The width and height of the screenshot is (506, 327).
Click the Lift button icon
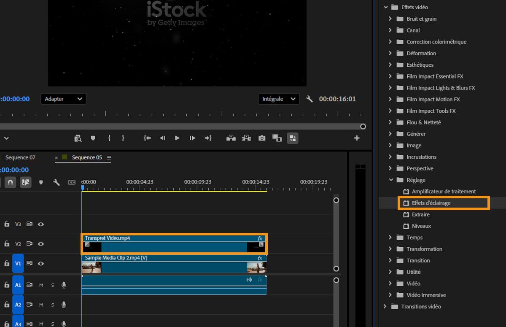pos(231,138)
